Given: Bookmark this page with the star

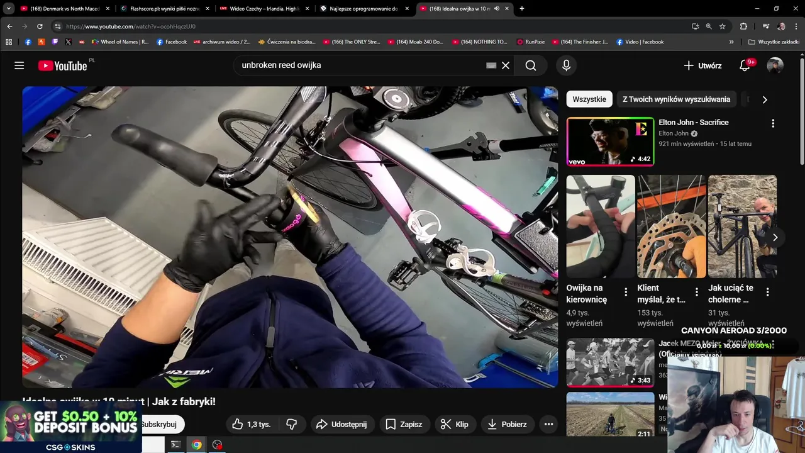Looking at the screenshot, I should coord(723,26).
